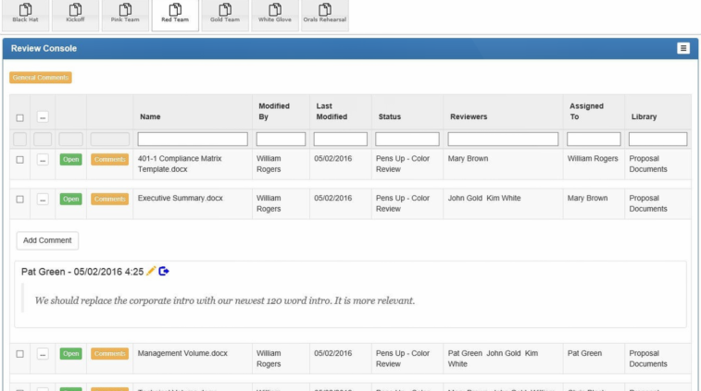Show Comments for 401-1 Compliance Matrix Template
This screenshot has height=391, width=701.
[109, 159]
